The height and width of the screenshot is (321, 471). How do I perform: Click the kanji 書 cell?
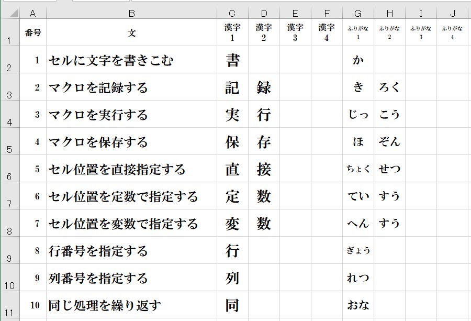232,60
